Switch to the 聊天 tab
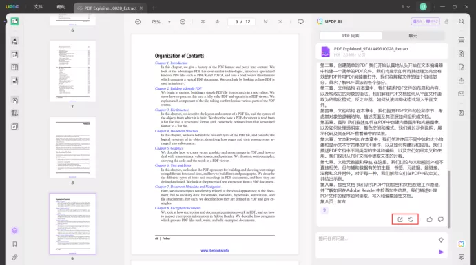Viewport: 476px width, 266px height. coord(413,36)
